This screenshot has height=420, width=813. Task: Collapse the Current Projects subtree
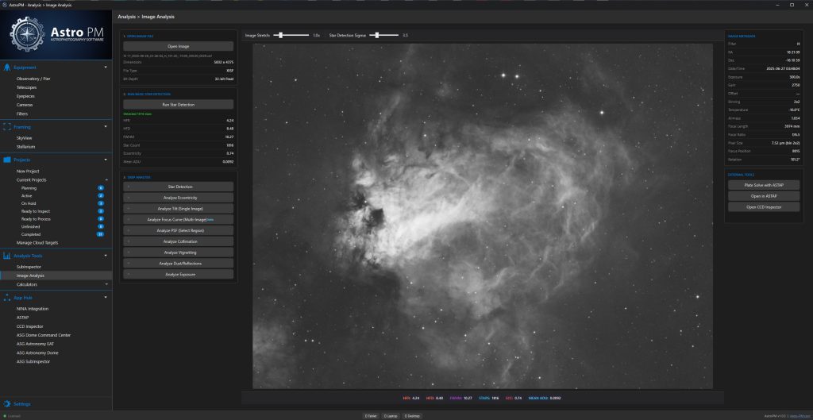106,180
